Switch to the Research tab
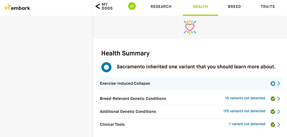287x137 pixels. pyautogui.click(x=161, y=7)
